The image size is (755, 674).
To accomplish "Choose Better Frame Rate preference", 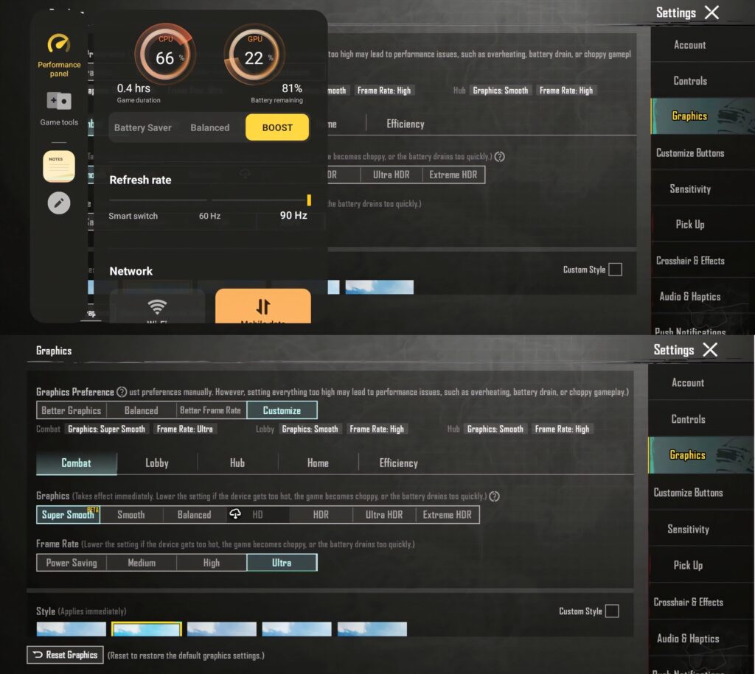I will pos(211,410).
